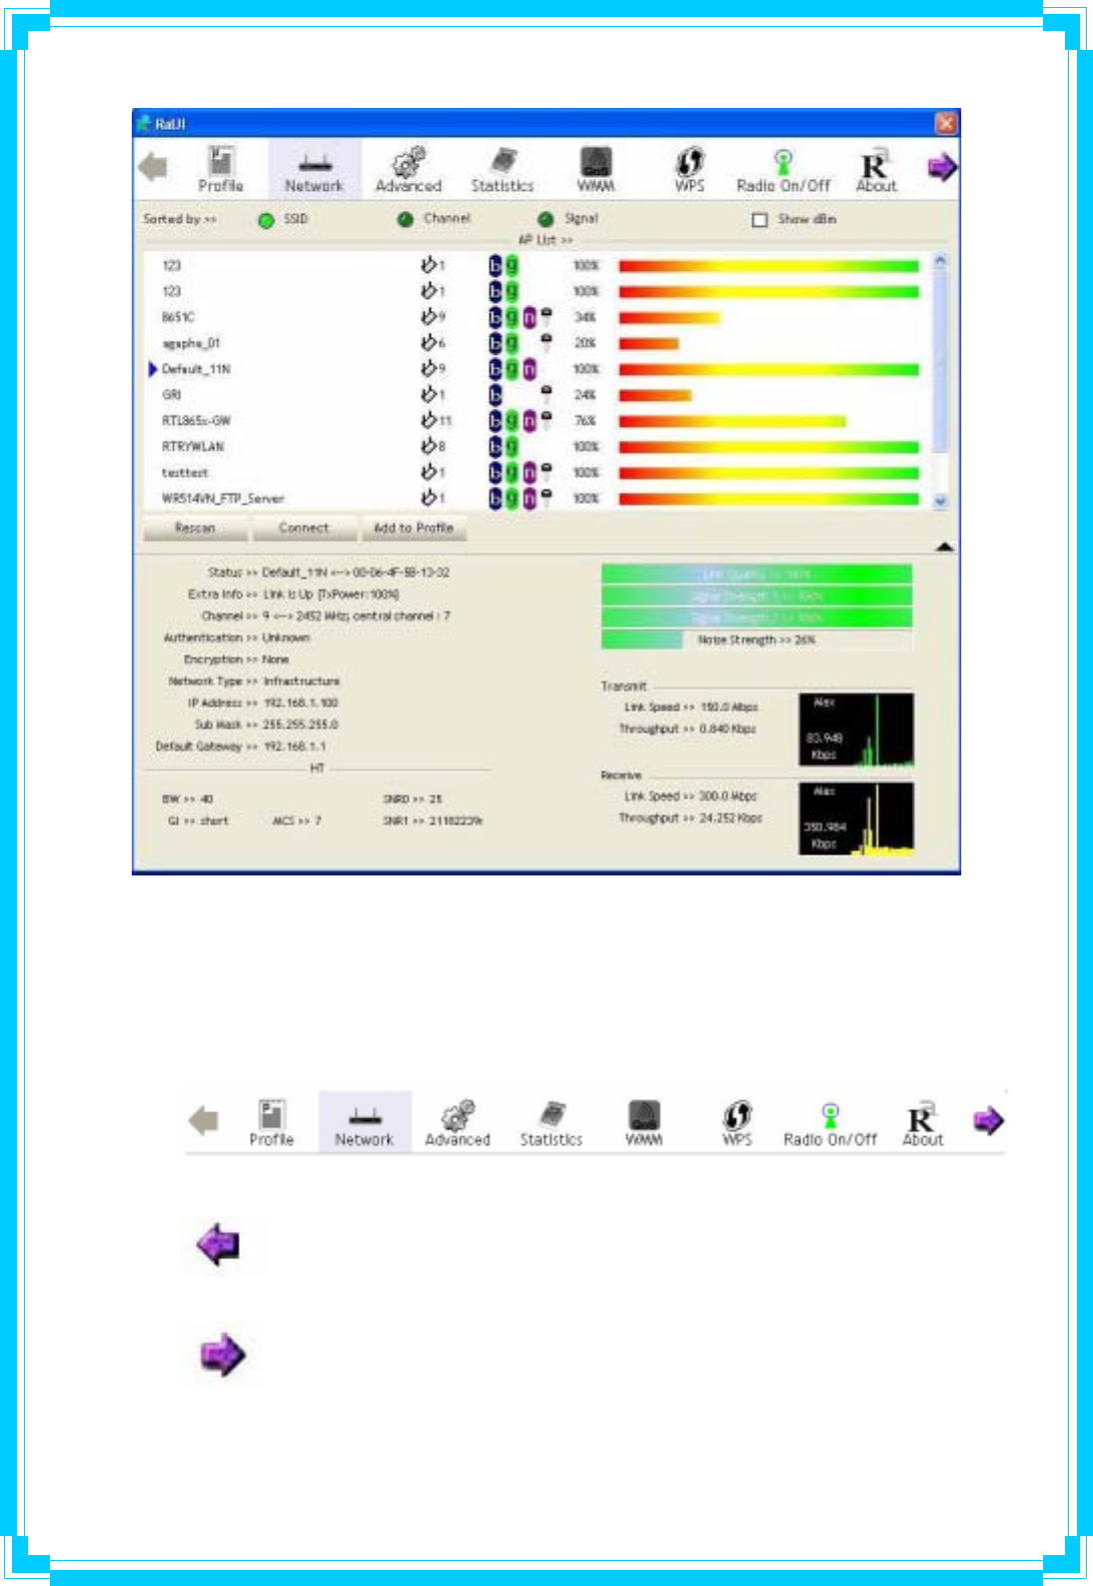Select the GRI access point row
Screen dimensions: 1093x1586
coord(540,395)
